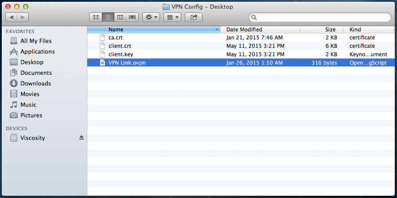Click the search magnifier icon
Viewport: 397px width, 198px height.
pyautogui.click(x=254, y=17)
